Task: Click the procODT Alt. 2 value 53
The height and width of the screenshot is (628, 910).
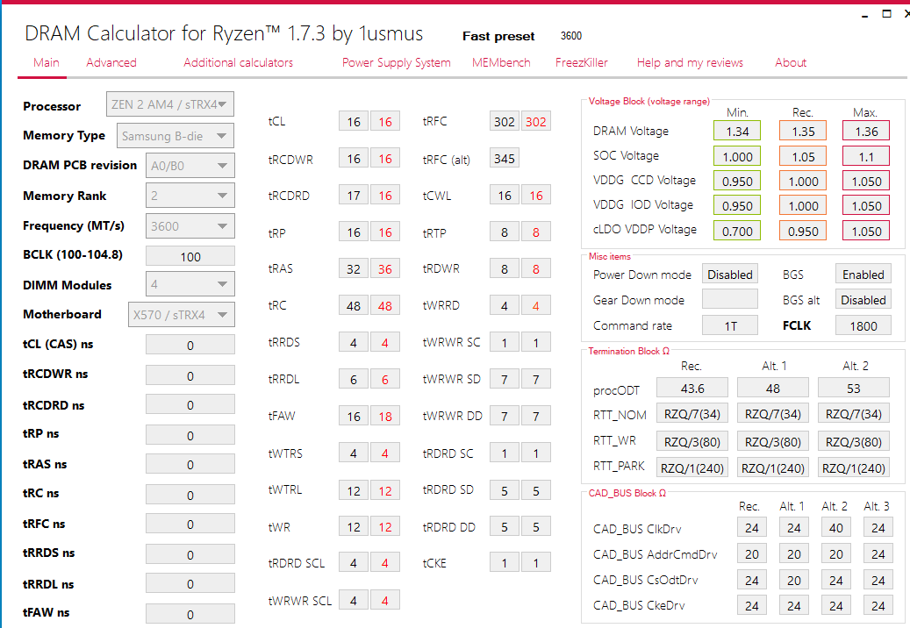Action: coord(854,388)
